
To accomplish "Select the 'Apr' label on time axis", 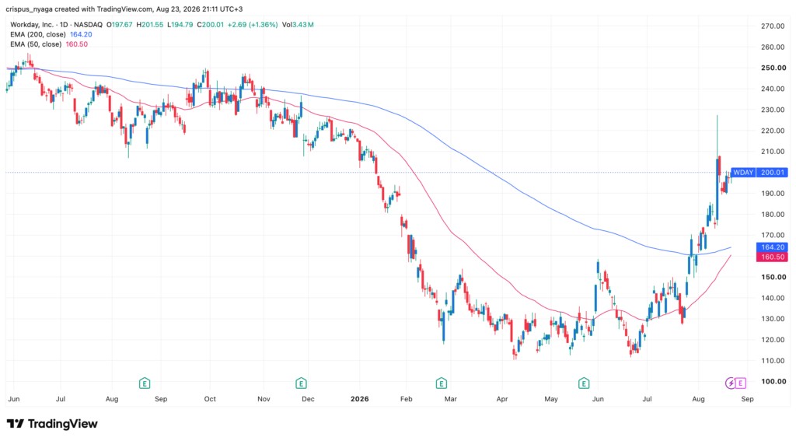I will click(502, 399).
